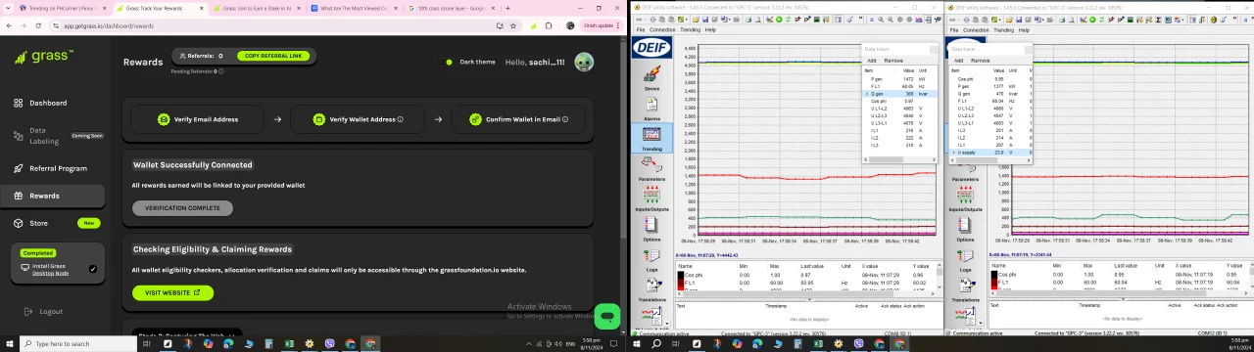This screenshot has width=1254, height=352.
Task: Click Remove in left Data tracer panel
Action: tap(893, 61)
